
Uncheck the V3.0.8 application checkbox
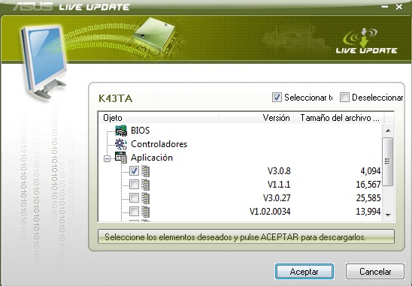pyautogui.click(x=134, y=171)
